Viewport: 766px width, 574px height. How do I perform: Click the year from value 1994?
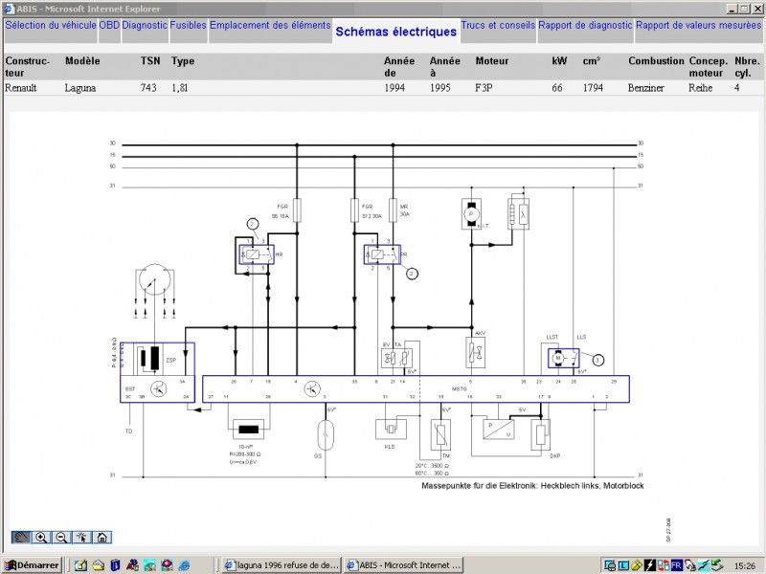tap(394, 88)
